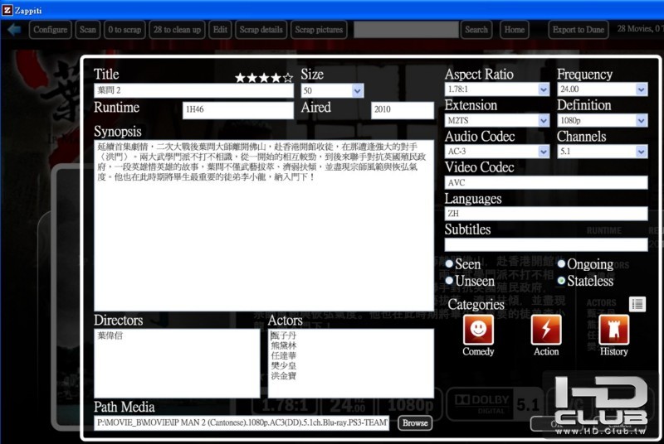This screenshot has height=444, width=664.
Task: Open the Channels dropdown
Action: pos(641,152)
